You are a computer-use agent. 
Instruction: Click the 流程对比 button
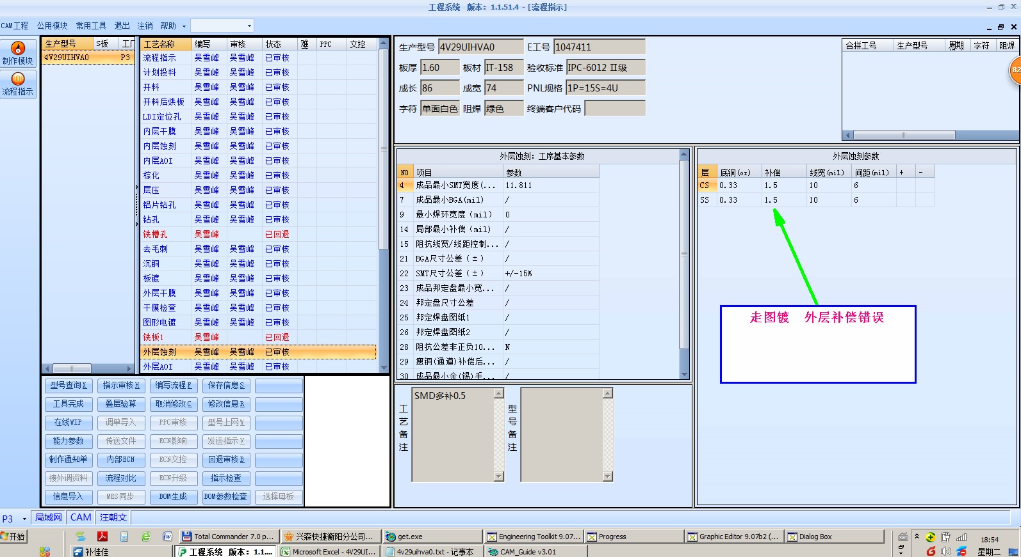[x=121, y=478]
